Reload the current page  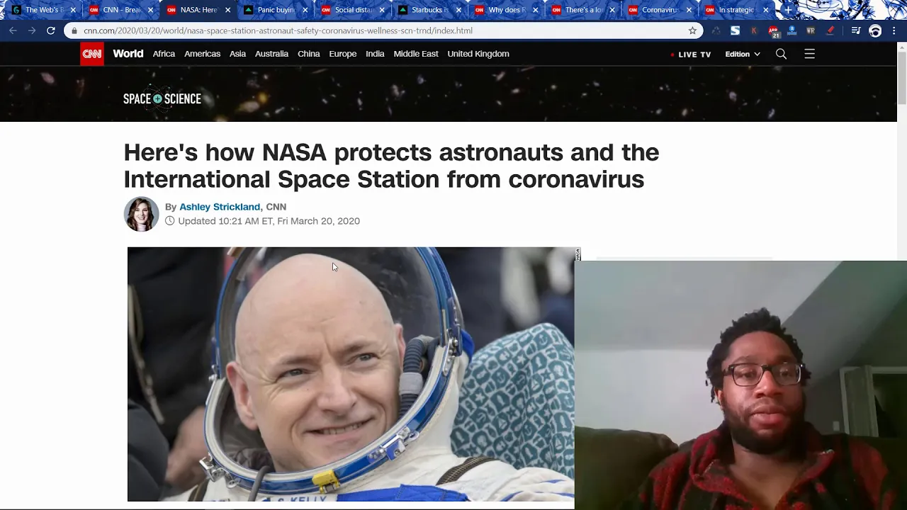point(51,30)
